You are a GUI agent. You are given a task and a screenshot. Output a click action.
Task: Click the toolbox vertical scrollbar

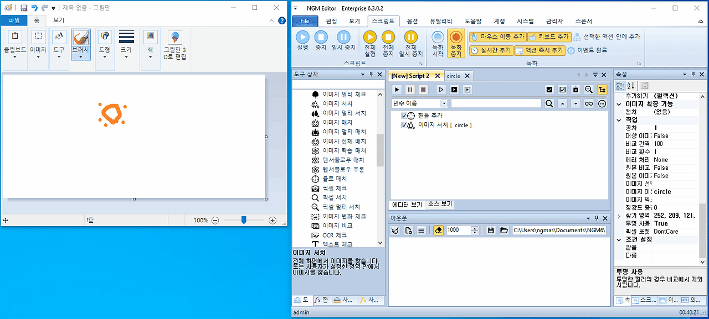tap(380, 150)
